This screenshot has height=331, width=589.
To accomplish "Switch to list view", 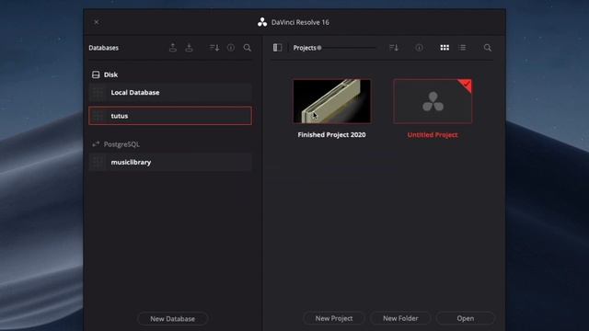I will click(462, 48).
